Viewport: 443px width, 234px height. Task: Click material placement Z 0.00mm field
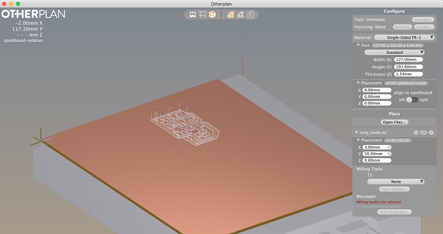[x=377, y=103]
